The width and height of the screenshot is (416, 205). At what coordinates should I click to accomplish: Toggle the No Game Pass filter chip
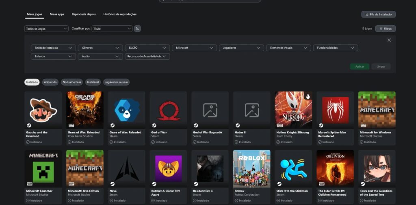pyautogui.click(x=72, y=82)
